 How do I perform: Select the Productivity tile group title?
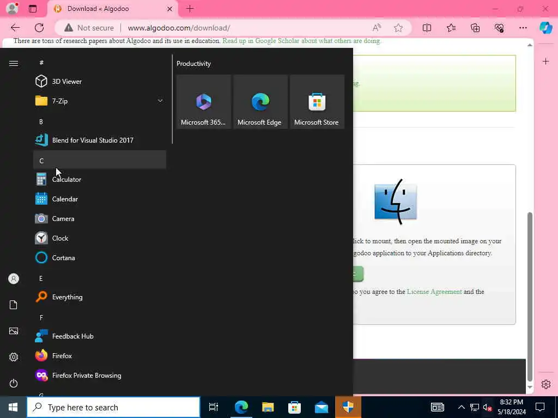(x=193, y=64)
